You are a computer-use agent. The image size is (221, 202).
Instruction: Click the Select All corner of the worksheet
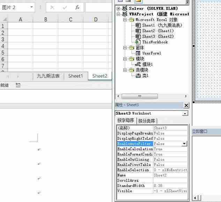(x=5, y=19)
